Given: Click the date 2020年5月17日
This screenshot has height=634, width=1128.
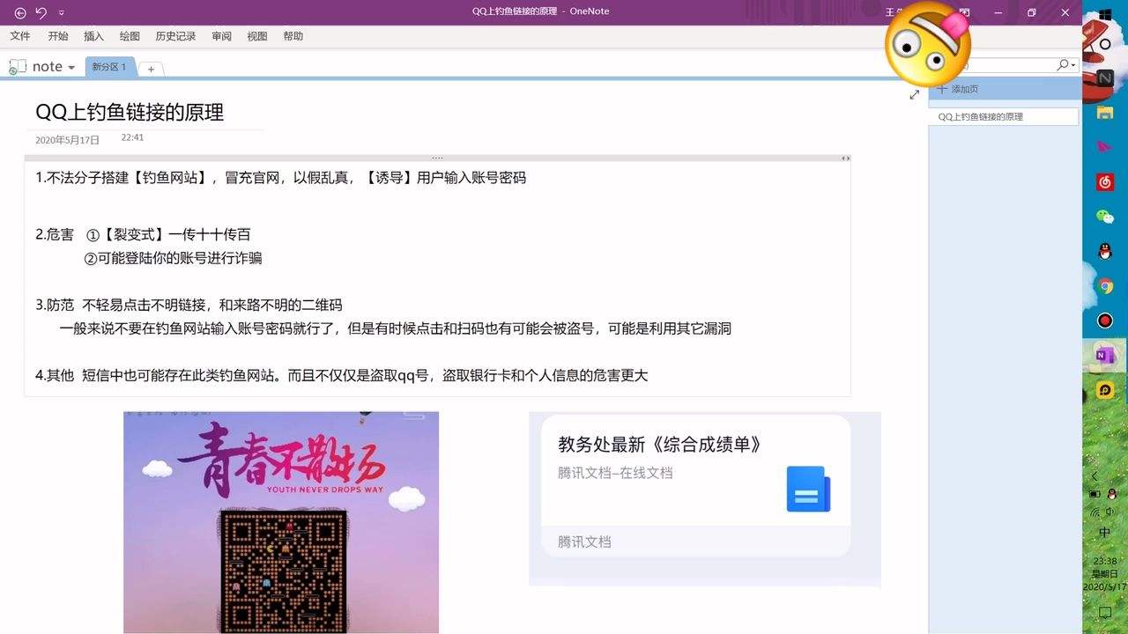Looking at the screenshot, I should [68, 140].
